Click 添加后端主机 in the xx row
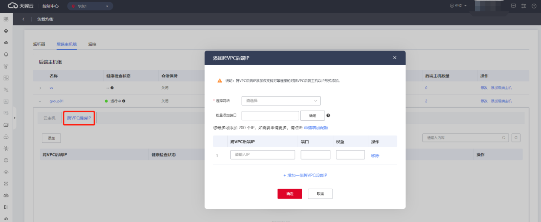541x222 pixels. (501, 88)
